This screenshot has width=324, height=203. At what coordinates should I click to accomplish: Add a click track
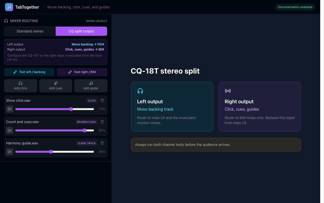click(x=21, y=86)
